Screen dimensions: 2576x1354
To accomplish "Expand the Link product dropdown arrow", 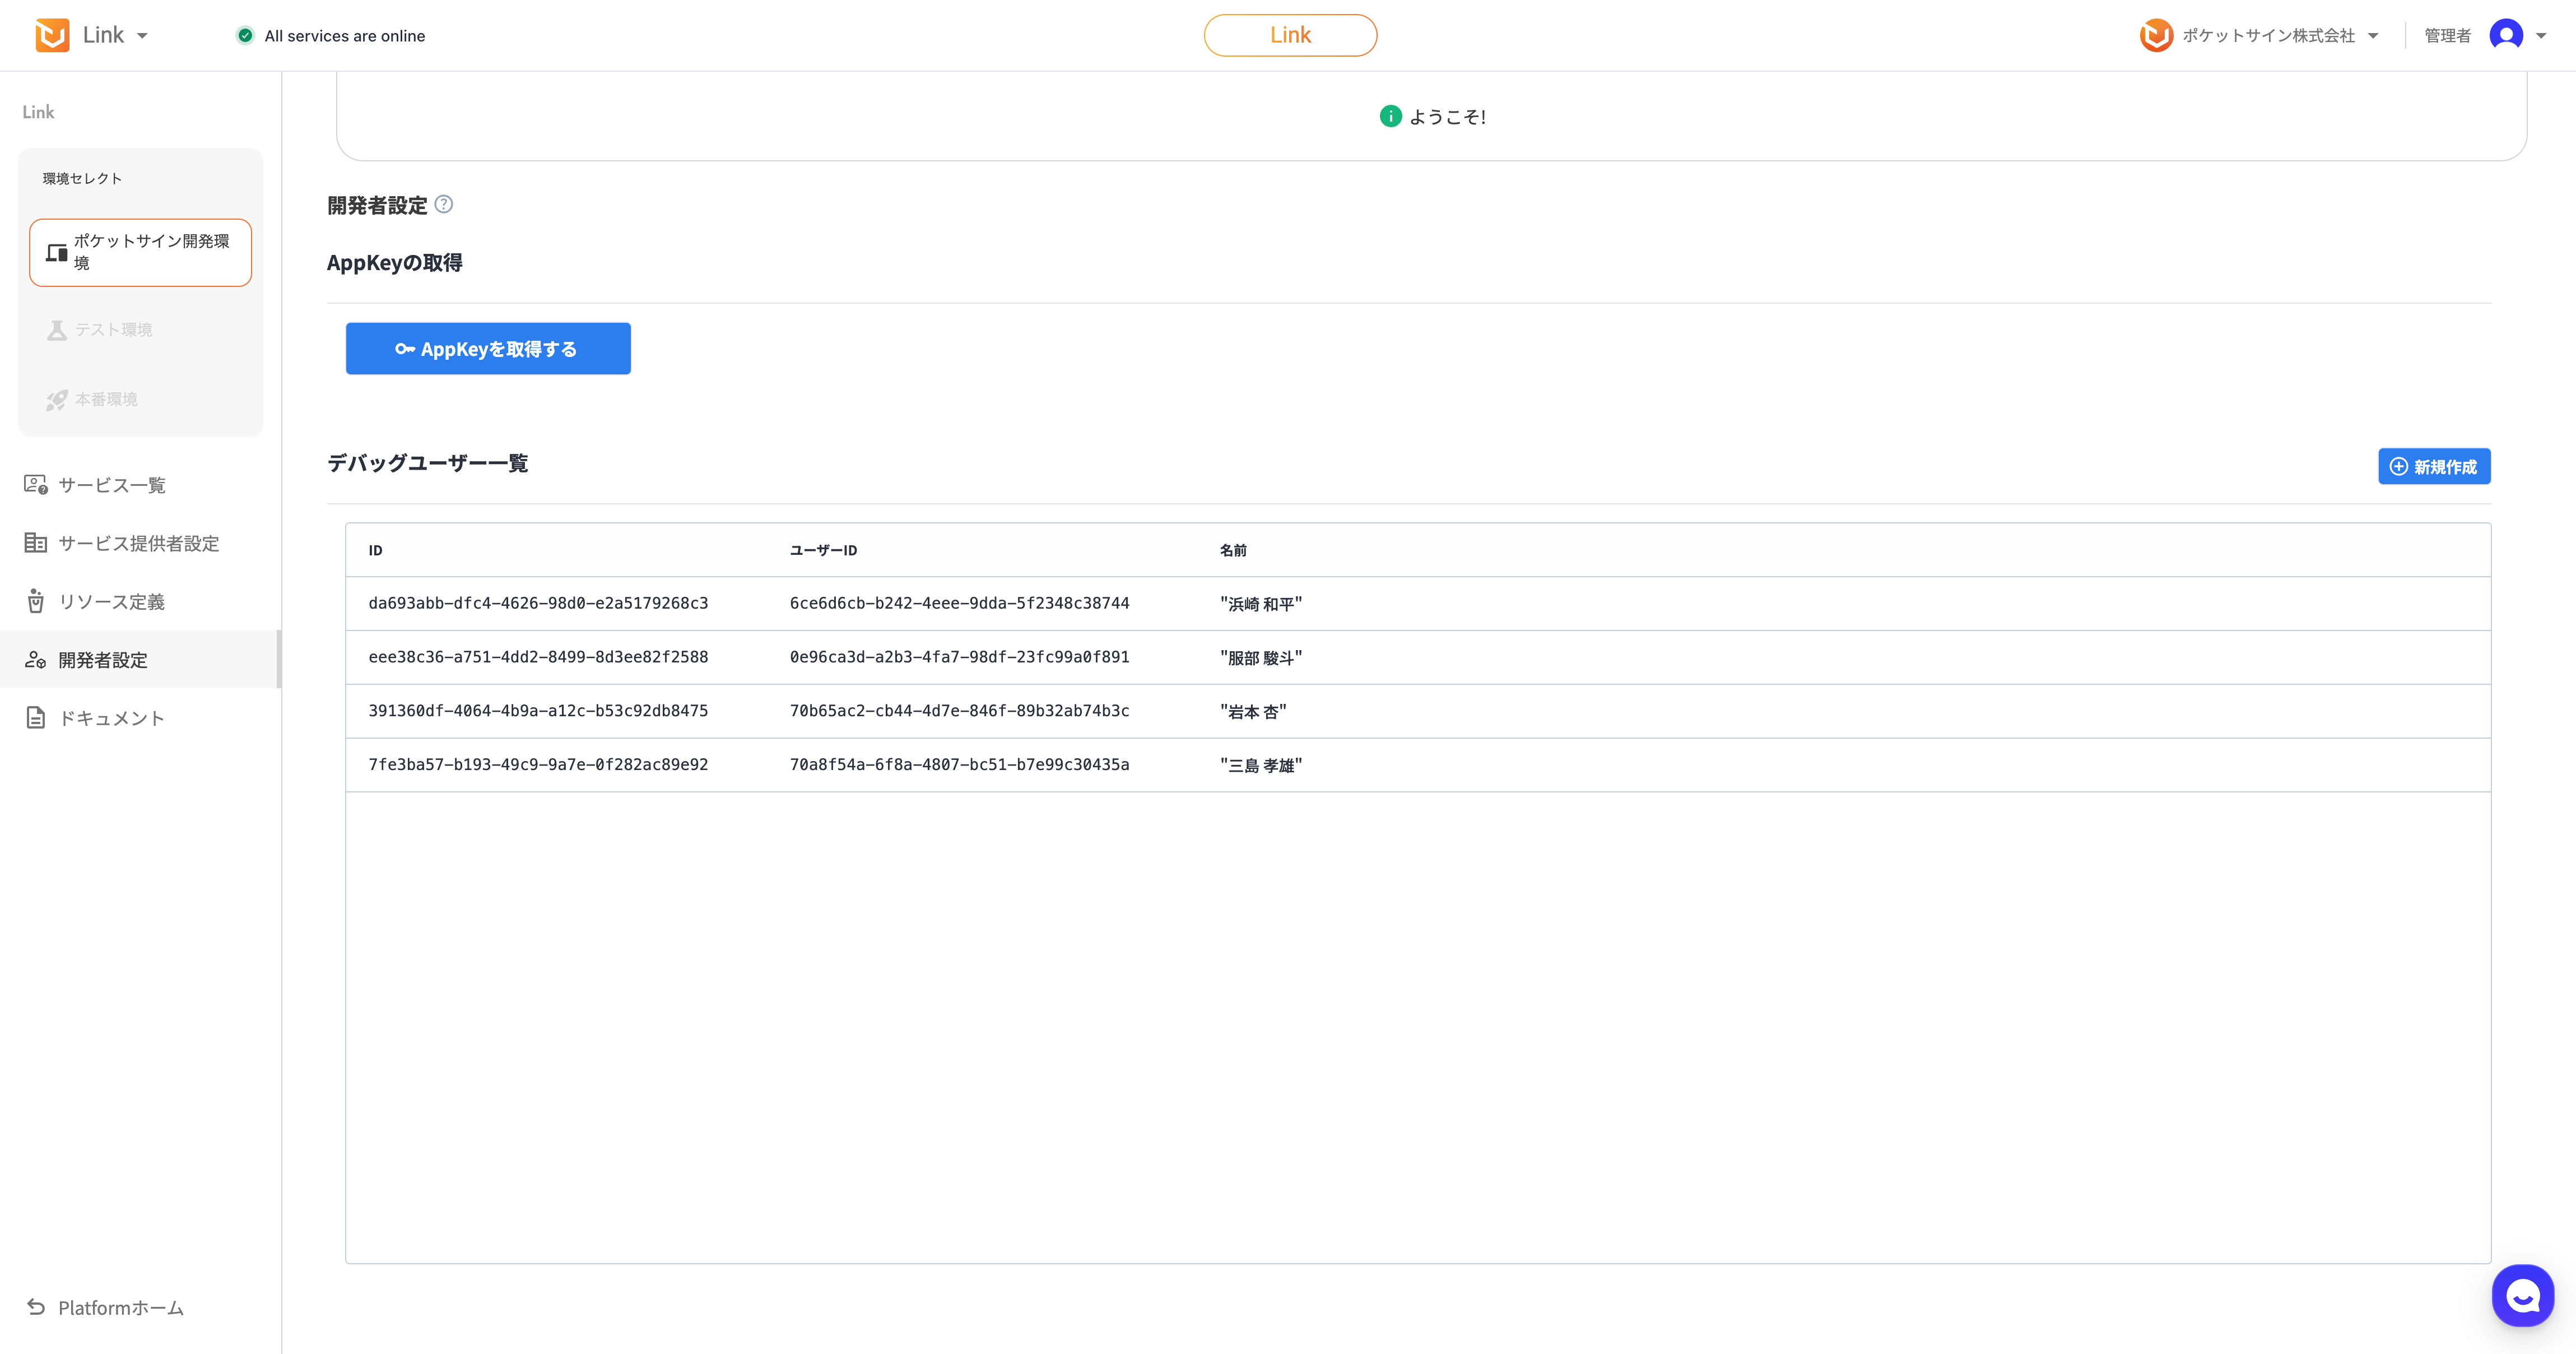I will (x=142, y=36).
